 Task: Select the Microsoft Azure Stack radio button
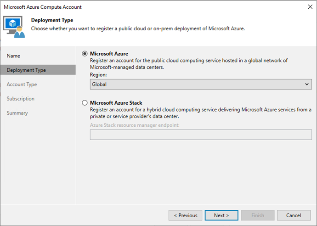coord(85,103)
